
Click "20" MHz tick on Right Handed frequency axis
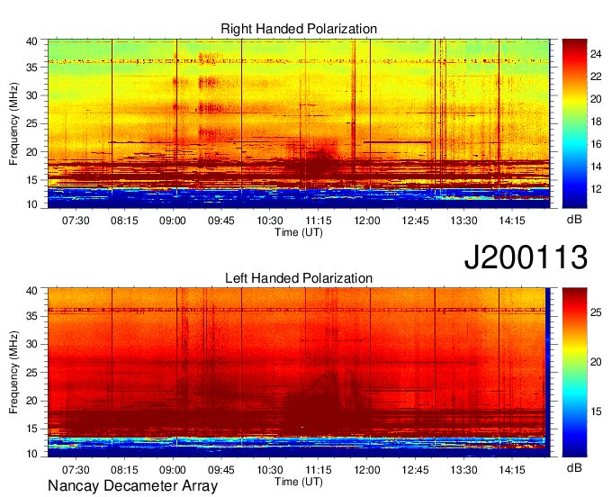[x=32, y=152]
